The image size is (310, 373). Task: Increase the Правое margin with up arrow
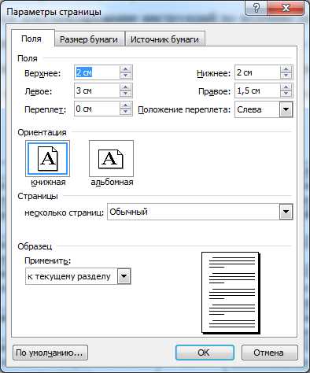coord(286,87)
